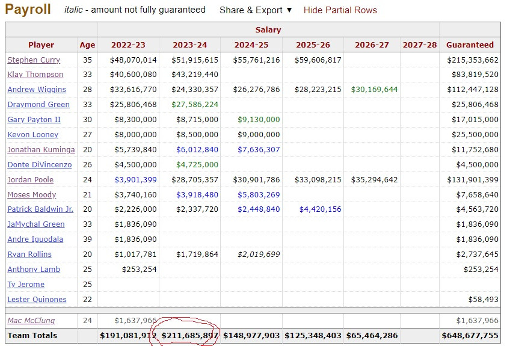Sort by 2024-25 salary column
The height and width of the screenshot is (346, 507).
pyautogui.click(x=251, y=45)
